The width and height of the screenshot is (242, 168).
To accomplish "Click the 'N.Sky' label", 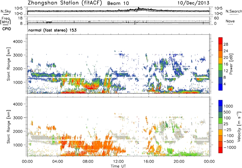I will [6, 11].
